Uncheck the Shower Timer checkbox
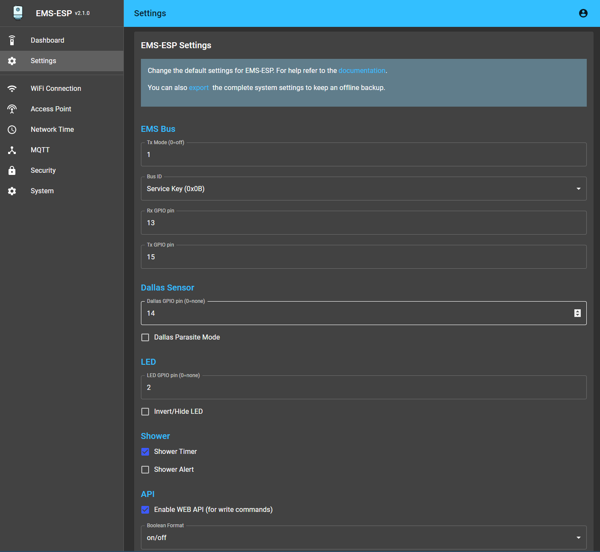 [145, 452]
